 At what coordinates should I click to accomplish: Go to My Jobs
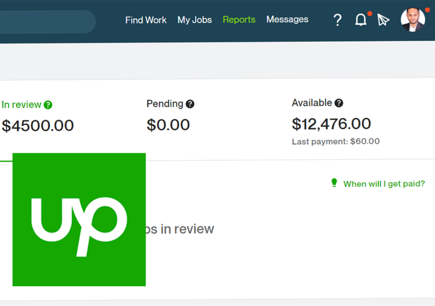pos(195,20)
